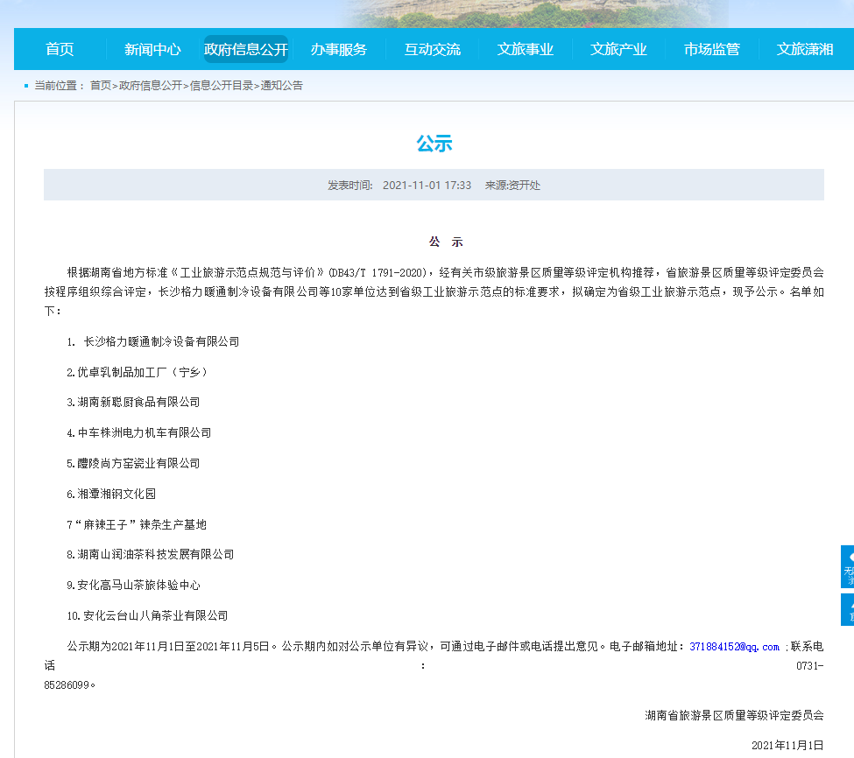The height and width of the screenshot is (758, 854).
Task: Click the 文旅产业 navigation item
Action: point(618,50)
